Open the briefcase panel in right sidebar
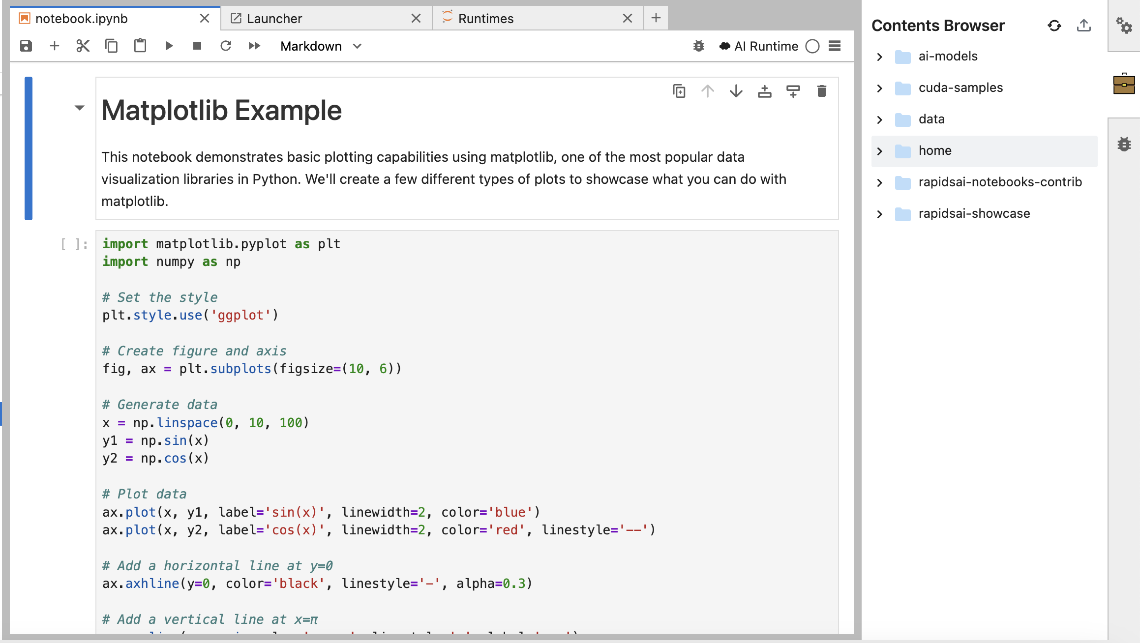 [1124, 84]
